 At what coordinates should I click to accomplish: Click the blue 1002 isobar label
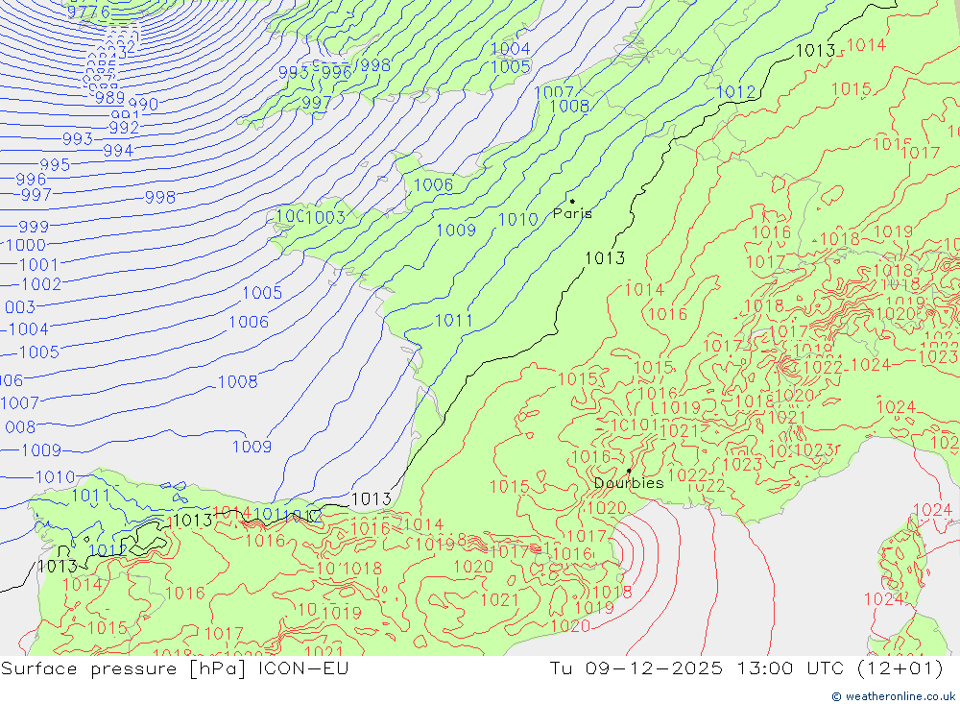click(41, 284)
